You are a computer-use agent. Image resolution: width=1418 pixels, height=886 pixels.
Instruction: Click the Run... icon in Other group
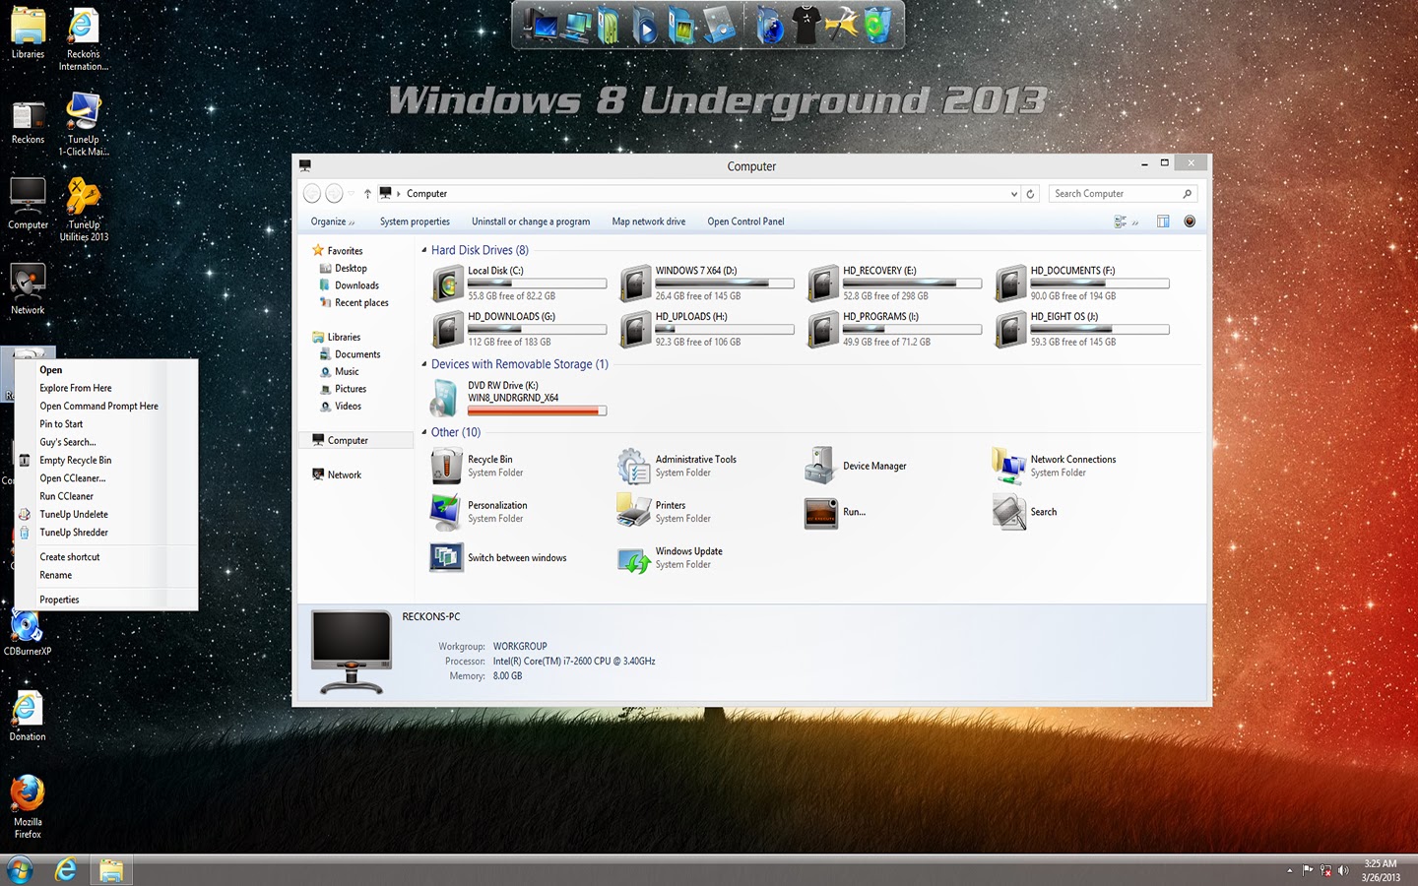(x=821, y=512)
